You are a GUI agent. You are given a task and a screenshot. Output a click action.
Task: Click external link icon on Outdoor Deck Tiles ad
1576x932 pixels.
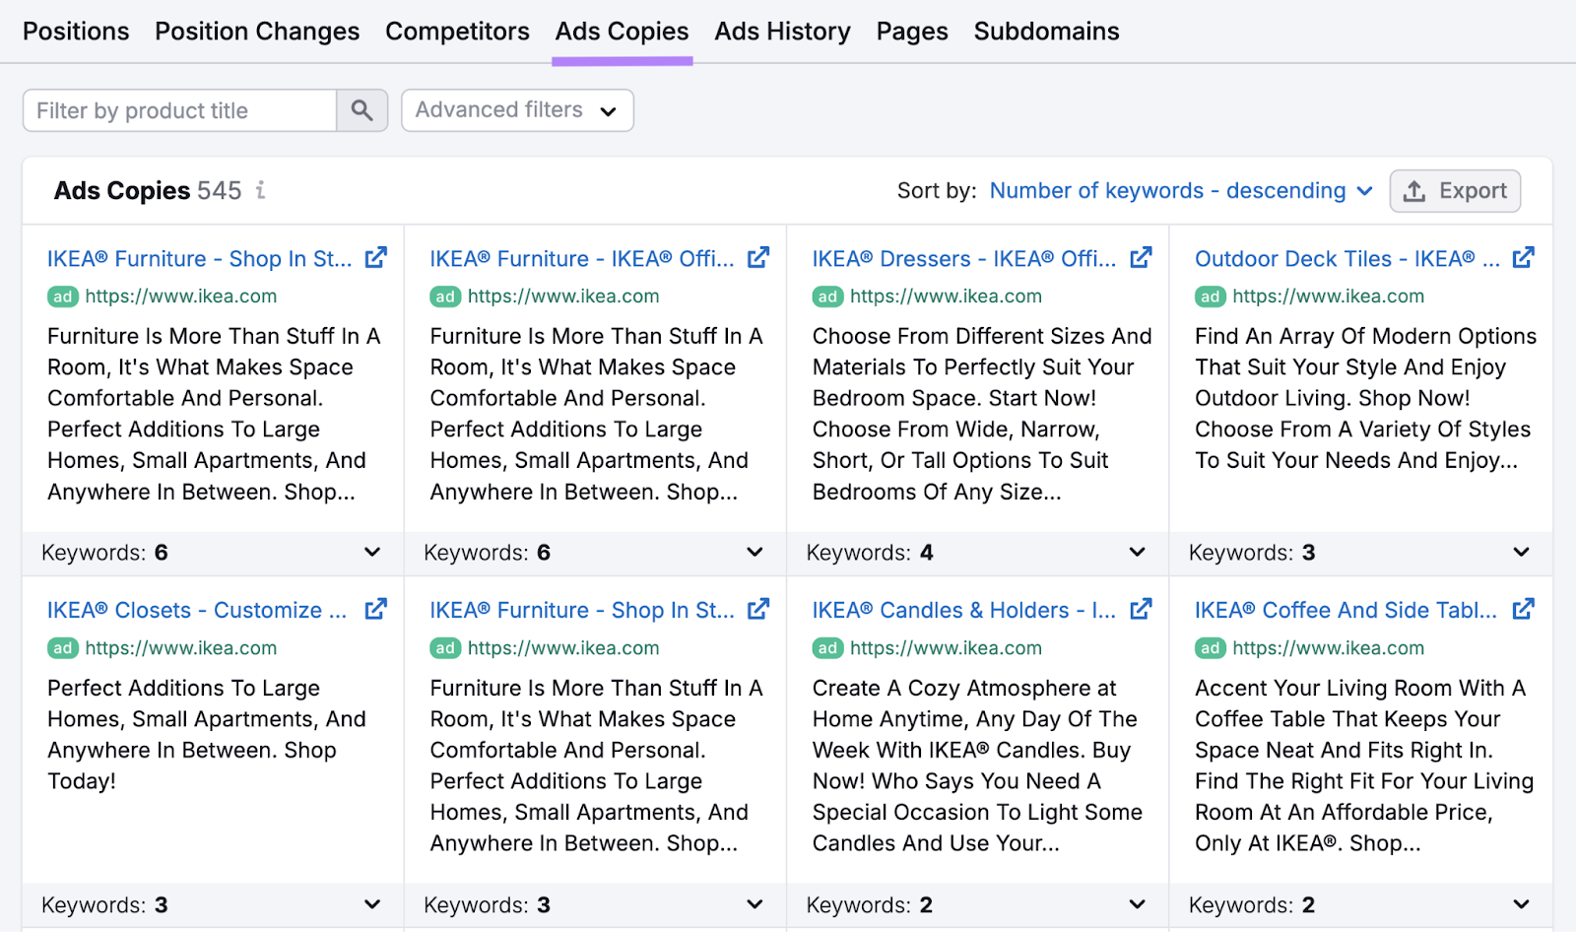[1523, 257]
